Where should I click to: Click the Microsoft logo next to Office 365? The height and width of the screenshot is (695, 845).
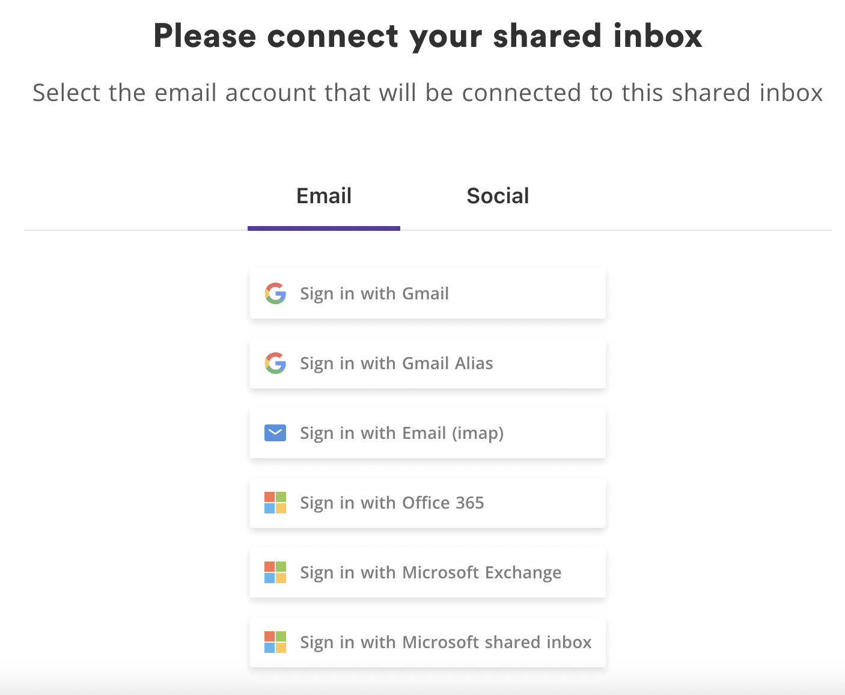point(275,503)
